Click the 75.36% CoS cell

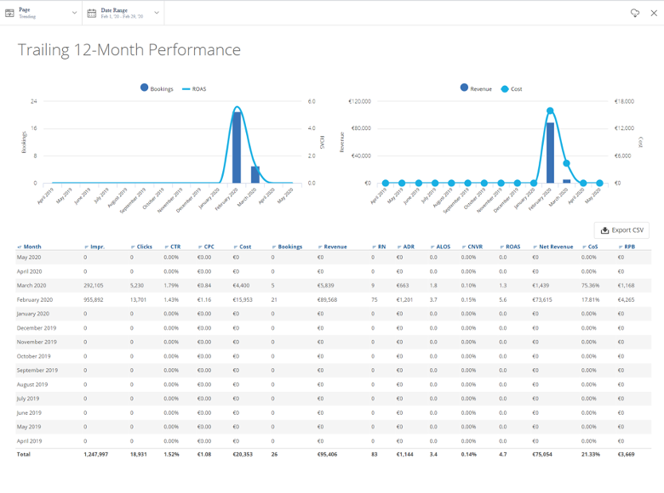pyautogui.click(x=590, y=286)
